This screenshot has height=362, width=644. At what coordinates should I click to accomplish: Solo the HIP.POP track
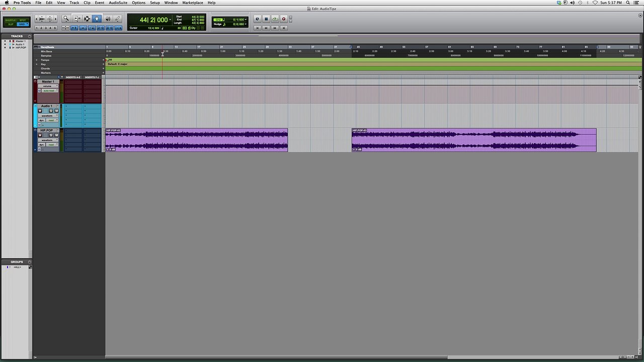pyautogui.click(x=51, y=135)
